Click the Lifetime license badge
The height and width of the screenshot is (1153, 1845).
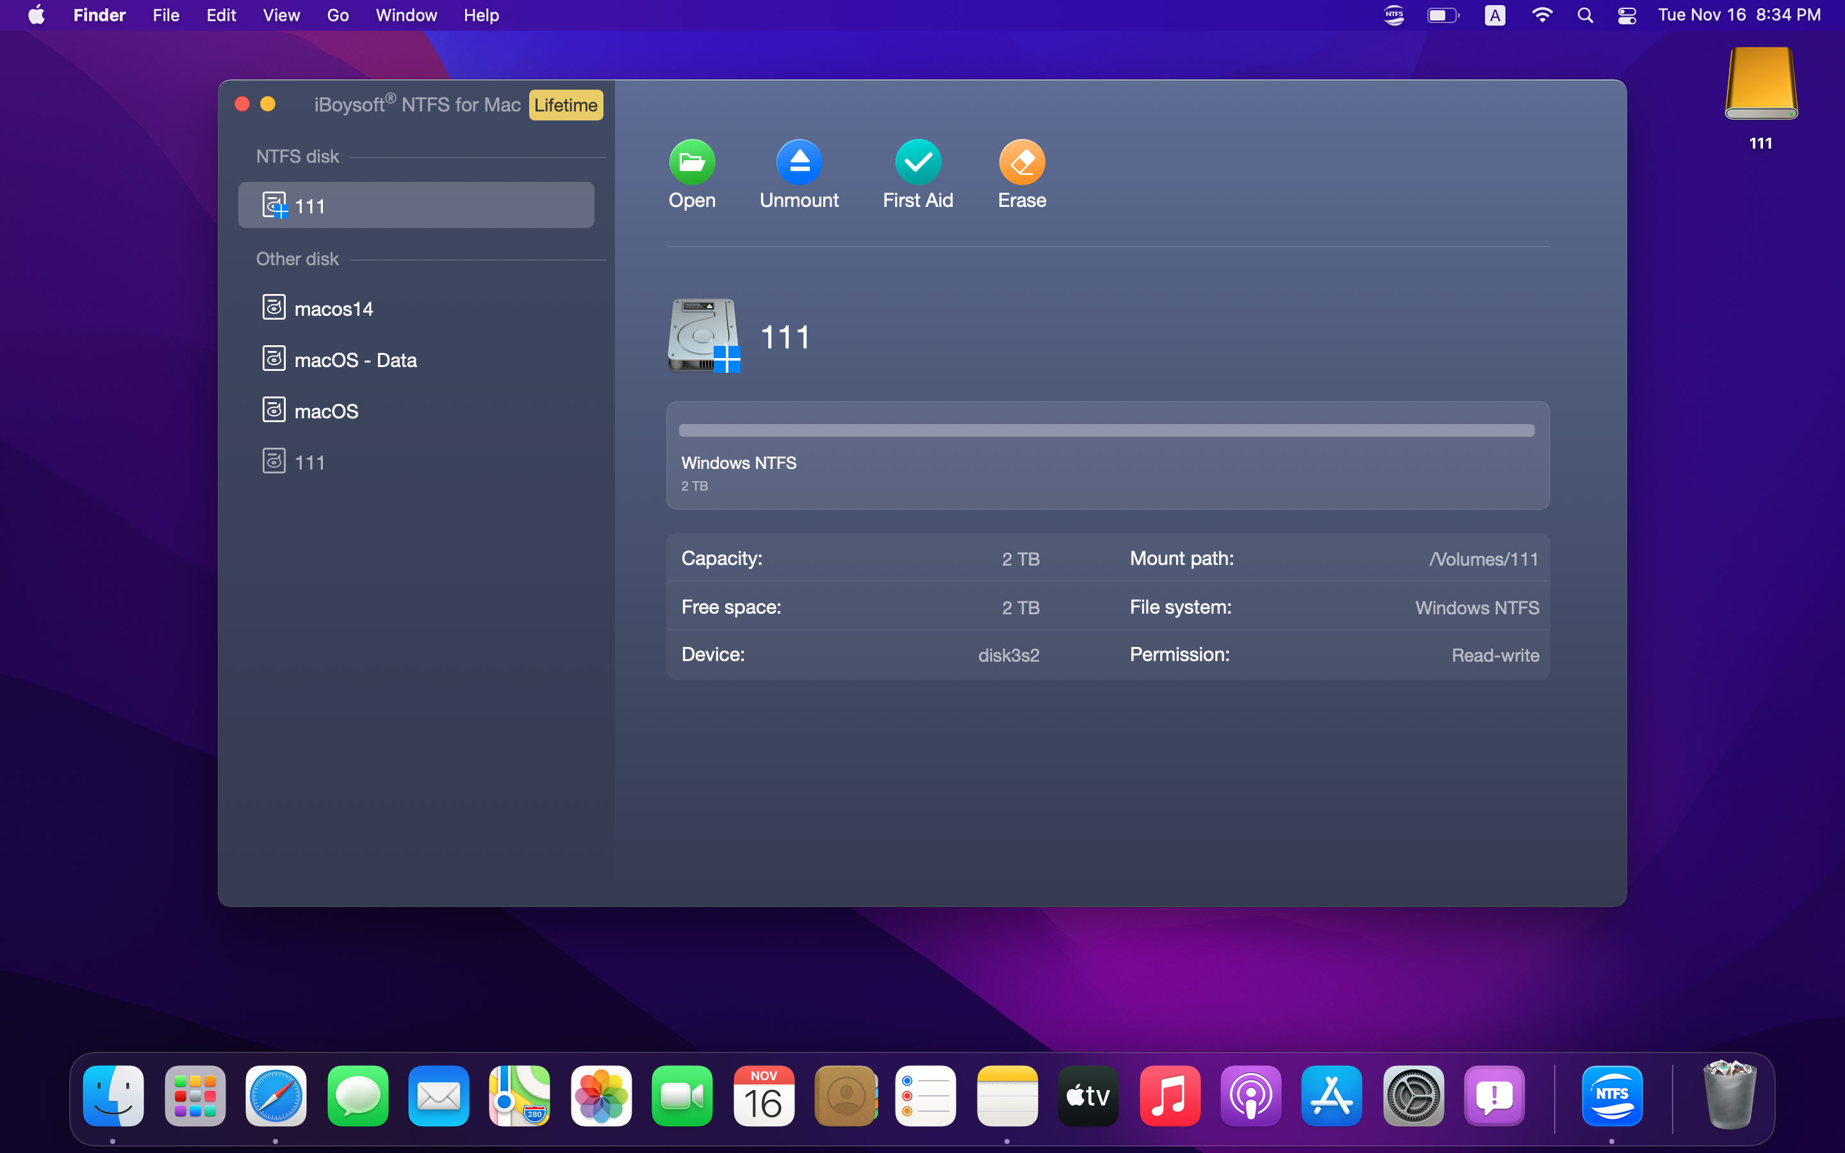tap(565, 105)
